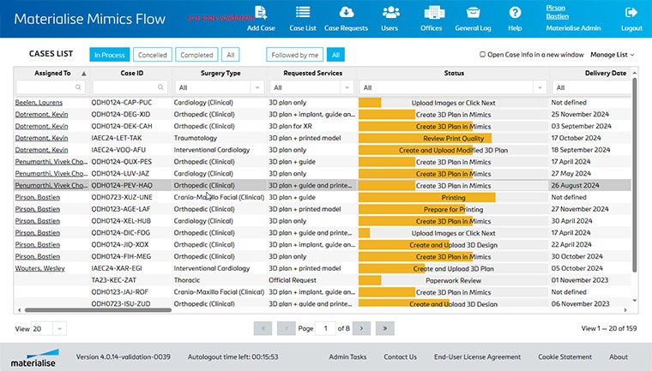Switch to the Cancelled cases tab
The image size is (652, 371).
(153, 55)
